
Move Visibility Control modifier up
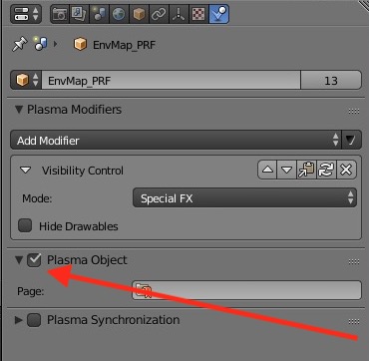[x=267, y=170]
